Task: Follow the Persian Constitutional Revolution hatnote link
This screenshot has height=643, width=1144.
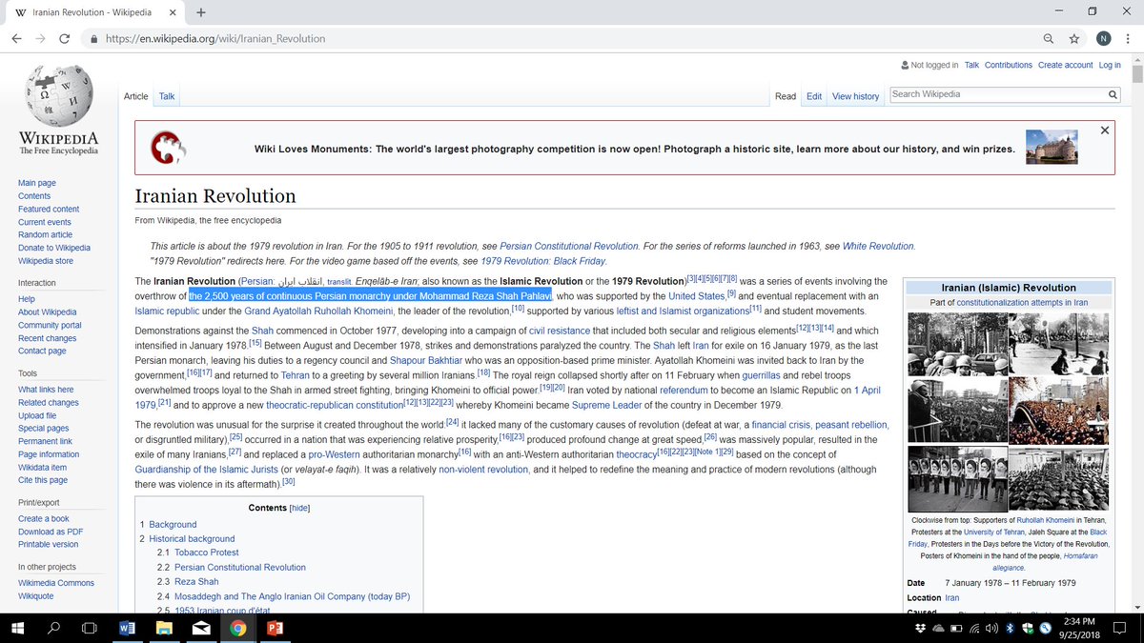Action: tap(569, 246)
